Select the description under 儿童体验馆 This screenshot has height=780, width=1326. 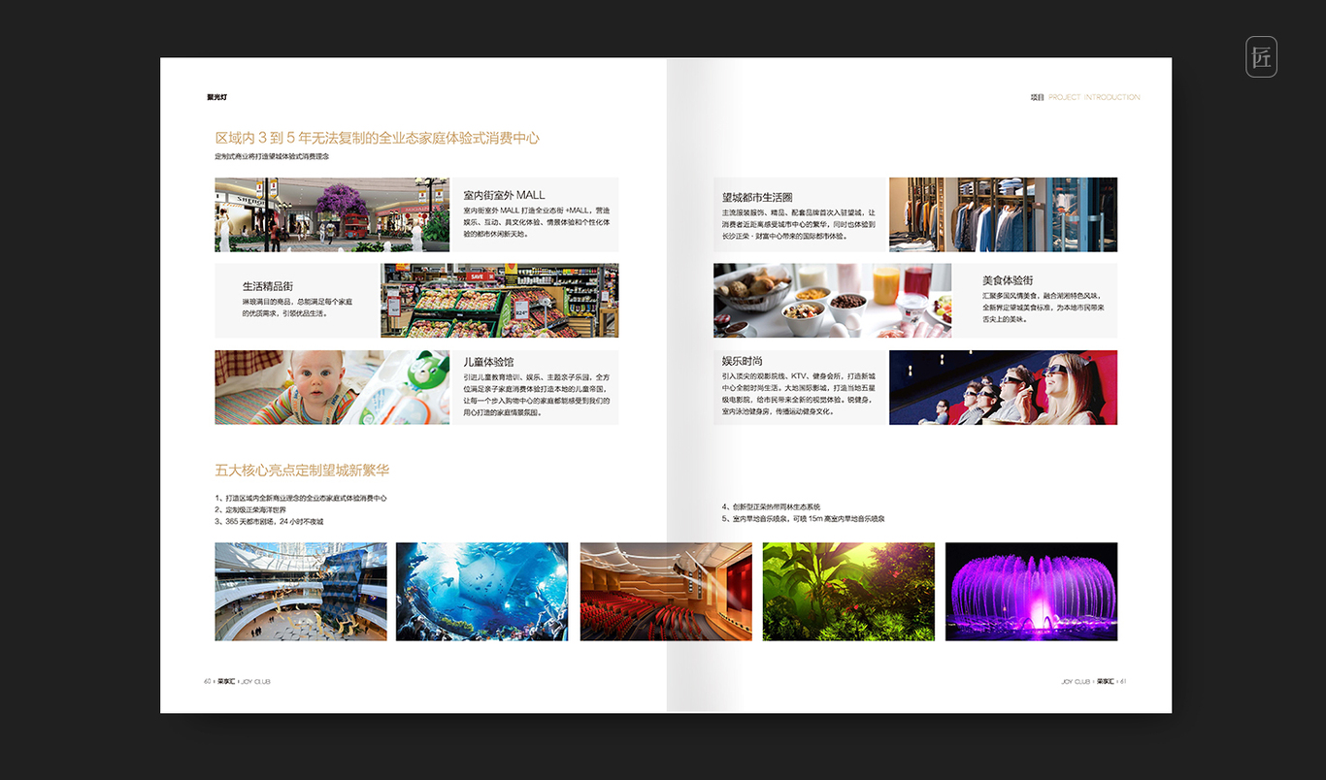[x=537, y=395]
